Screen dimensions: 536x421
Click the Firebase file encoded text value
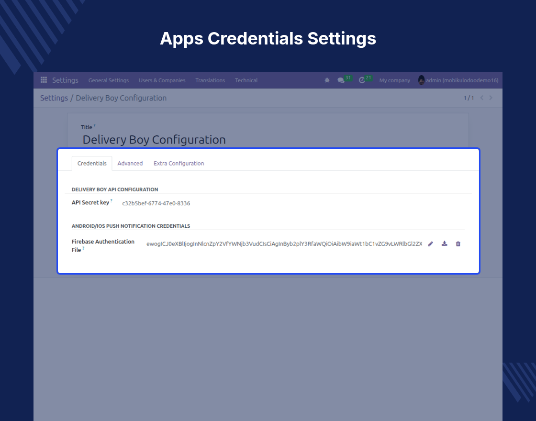pos(284,244)
